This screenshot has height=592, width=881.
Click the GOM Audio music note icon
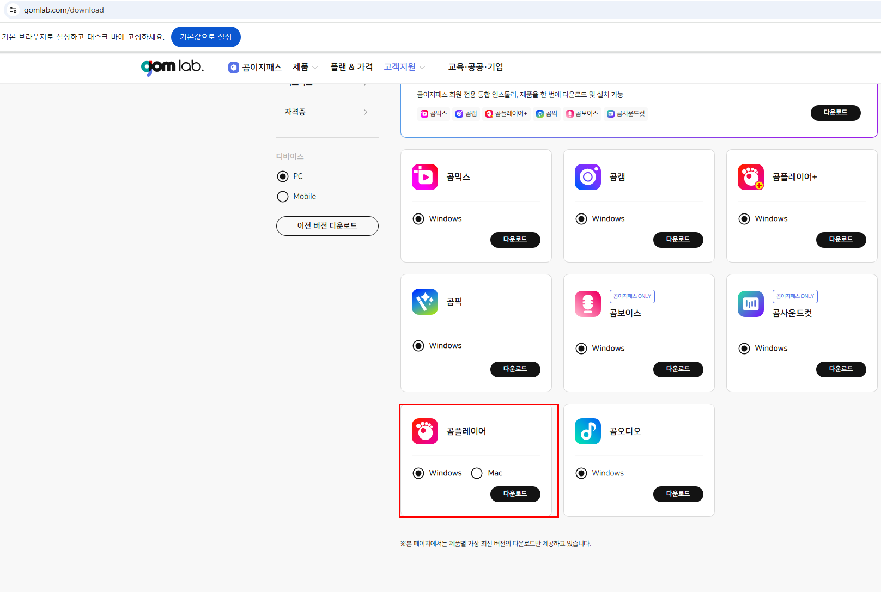click(588, 431)
